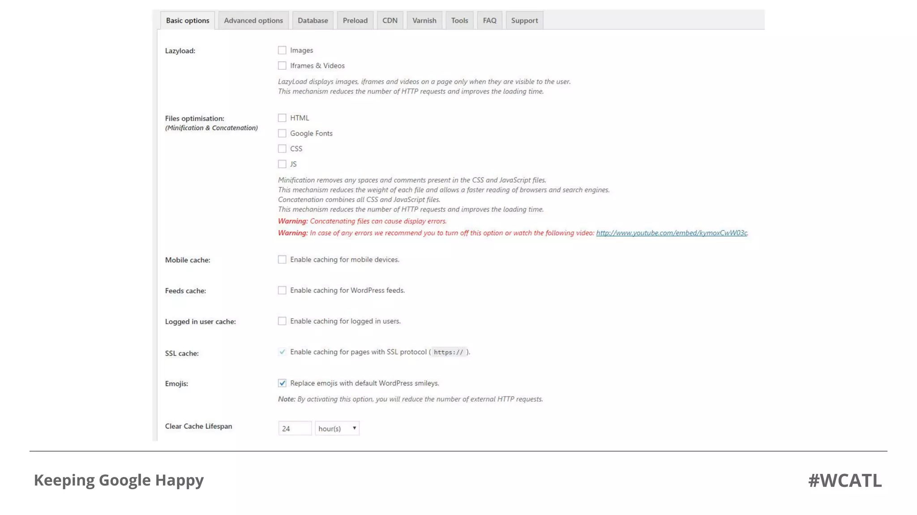
Task: Enable caching for mobile devices
Action: (282, 260)
